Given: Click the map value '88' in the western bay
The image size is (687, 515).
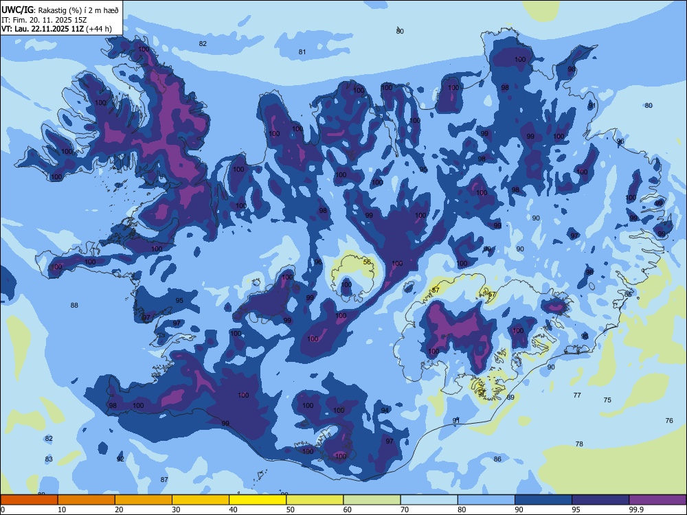Looking at the screenshot, I should [74, 306].
